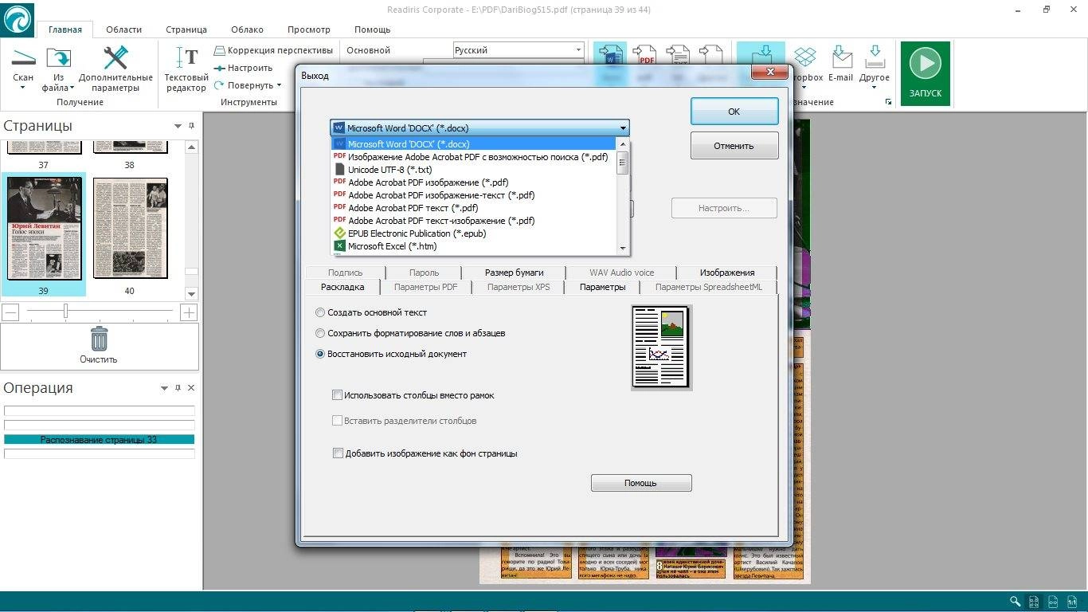Screen dimensions: 1088x612
Task: Pin the Операция panel
Action: coord(178,388)
